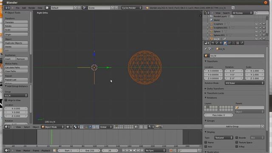Pin the properties context with pin icon
Screen dimensions: 272x153
206,49
